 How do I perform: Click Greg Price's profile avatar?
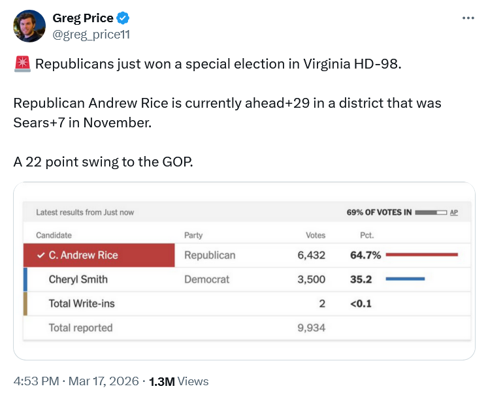tap(29, 26)
